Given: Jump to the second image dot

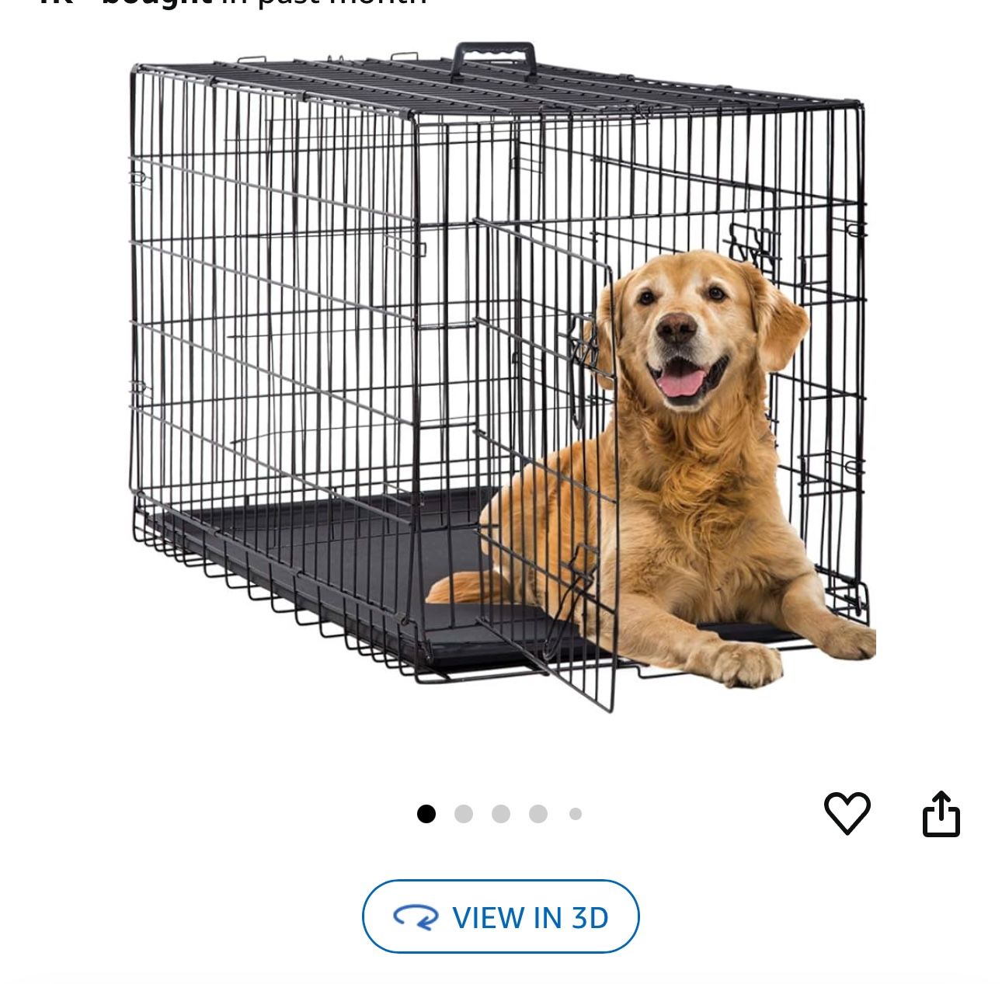Looking at the screenshot, I should (x=464, y=814).
